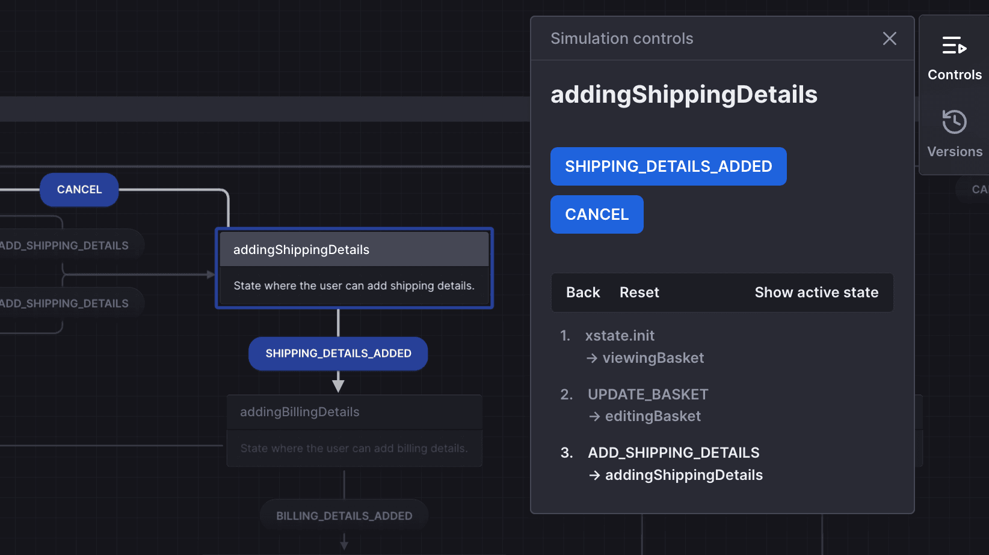989x555 pixels.
Task: Open the Versions history icon
Action: click(x=954, y=132)
